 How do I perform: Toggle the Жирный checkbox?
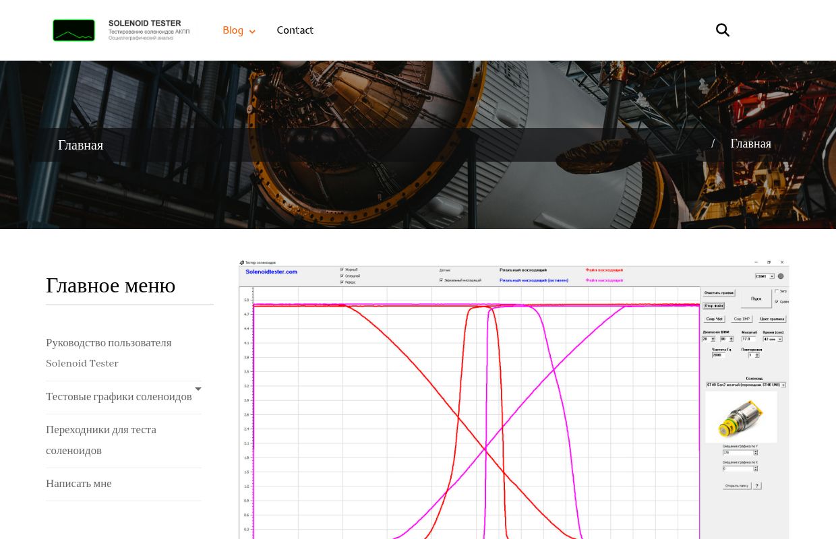342,269
